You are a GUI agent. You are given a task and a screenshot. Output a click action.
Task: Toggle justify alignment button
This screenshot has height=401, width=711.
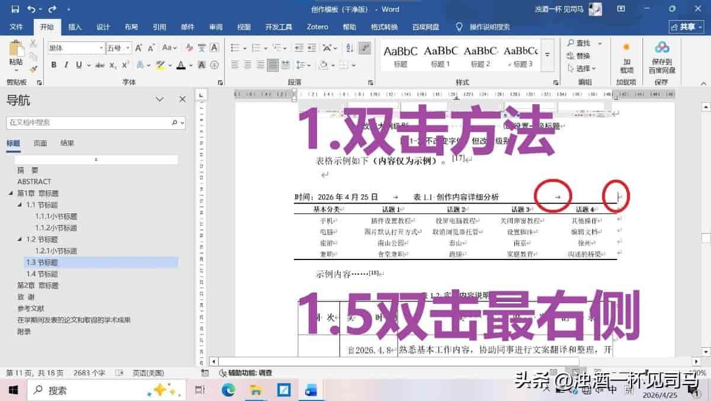click(x=273, y=65)
